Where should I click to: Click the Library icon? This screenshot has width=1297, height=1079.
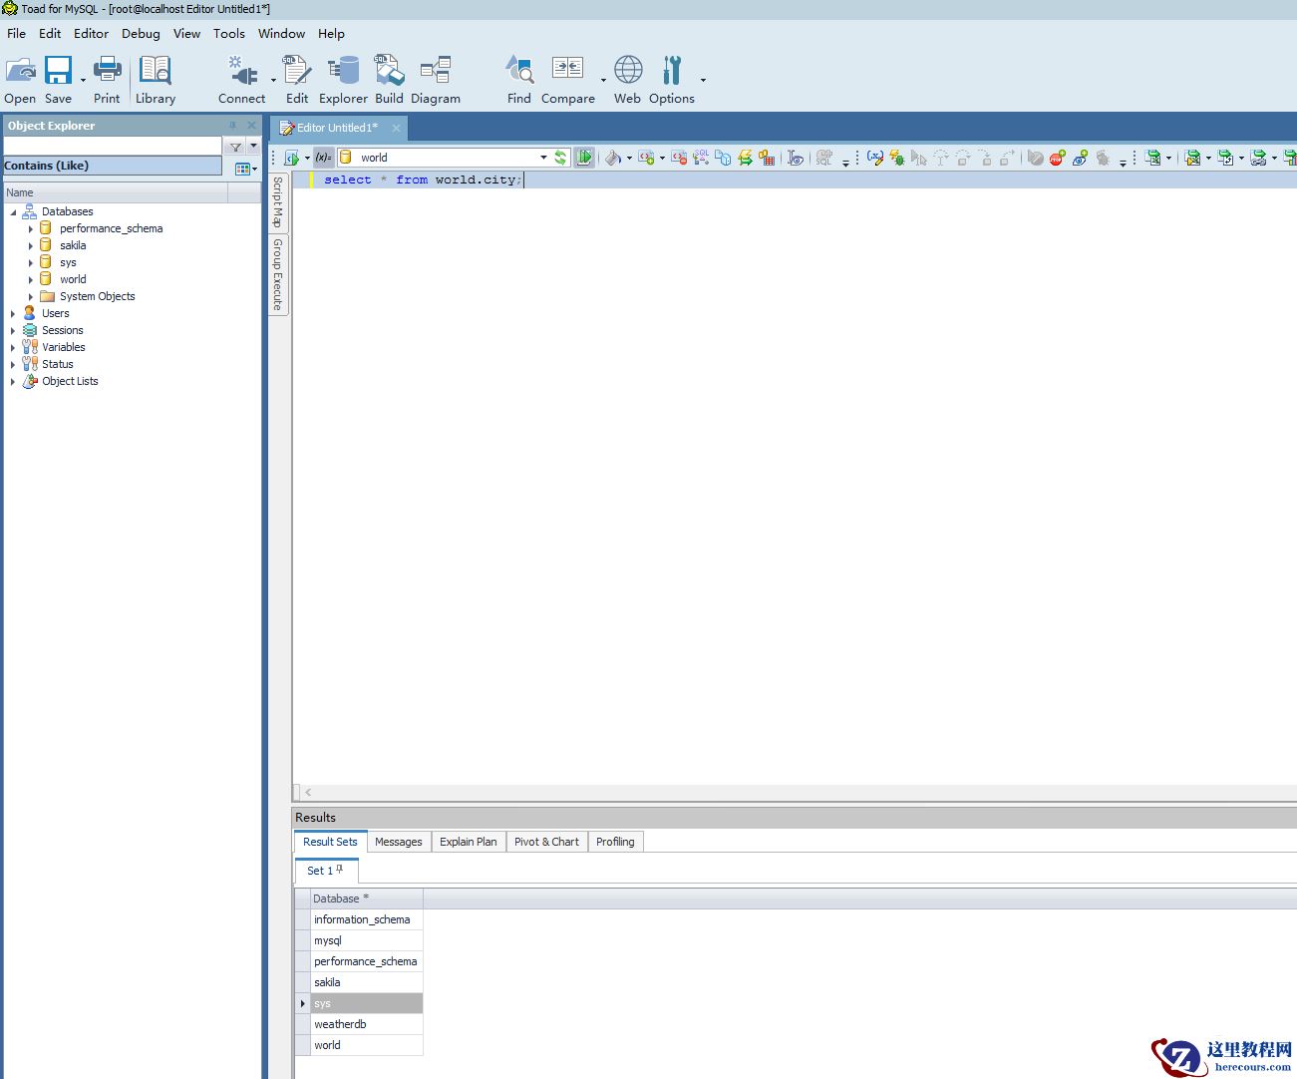pyautogui.click(x=156, y=80)
